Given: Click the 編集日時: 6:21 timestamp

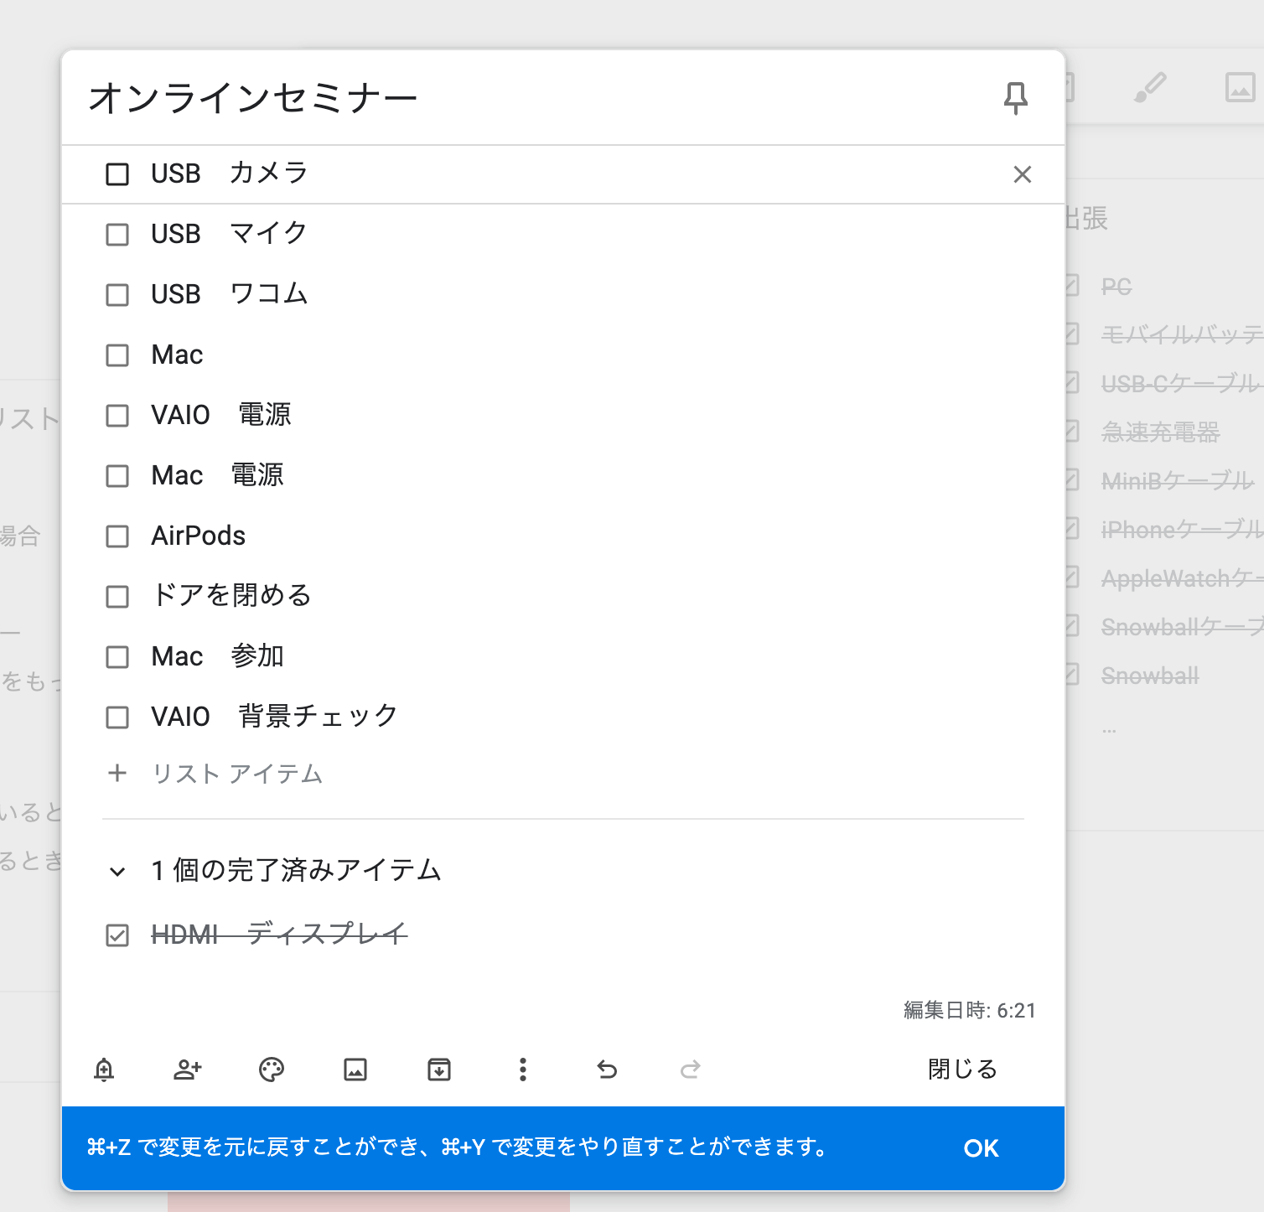Looking at the screenshot, I should point(970,1011).
